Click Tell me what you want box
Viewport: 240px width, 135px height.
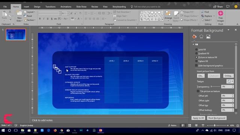point(147,7)
